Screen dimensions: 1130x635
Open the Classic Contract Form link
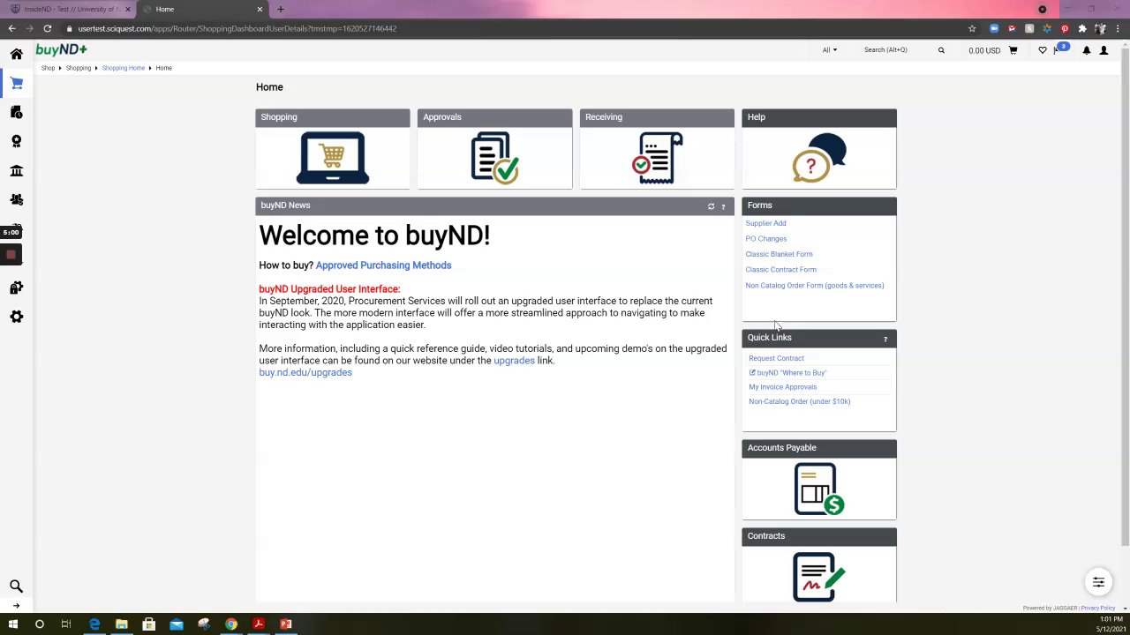coord(780,270)
